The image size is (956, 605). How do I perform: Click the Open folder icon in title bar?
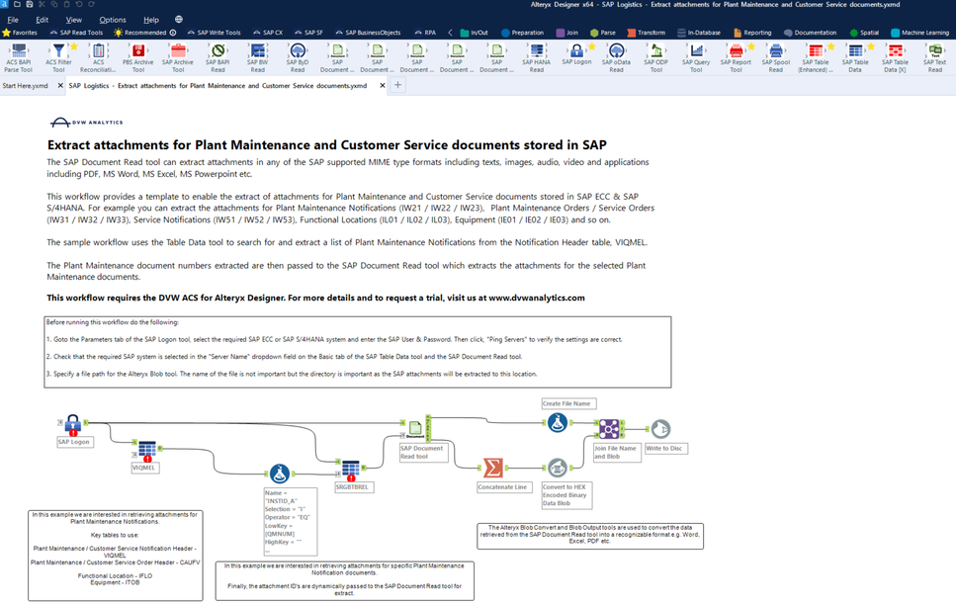(17, 4)
